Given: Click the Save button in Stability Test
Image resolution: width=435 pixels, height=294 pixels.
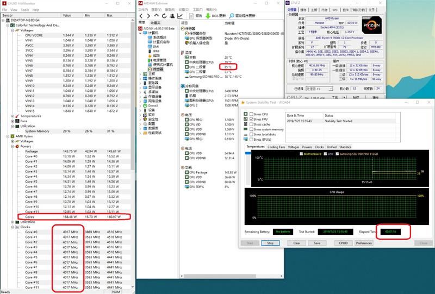Looking at the screenshot, I should [x=317, y=243].
